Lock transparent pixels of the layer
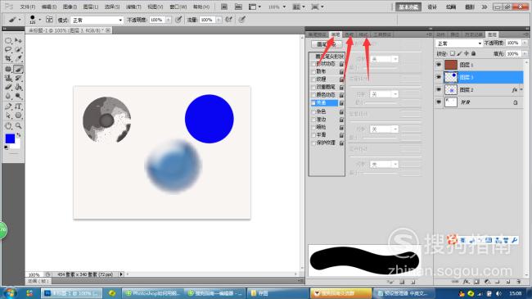The image size is (532, 299). coord(453,53)
